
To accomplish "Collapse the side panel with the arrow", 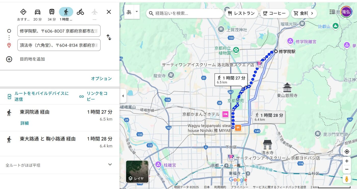I will point(123,96).
